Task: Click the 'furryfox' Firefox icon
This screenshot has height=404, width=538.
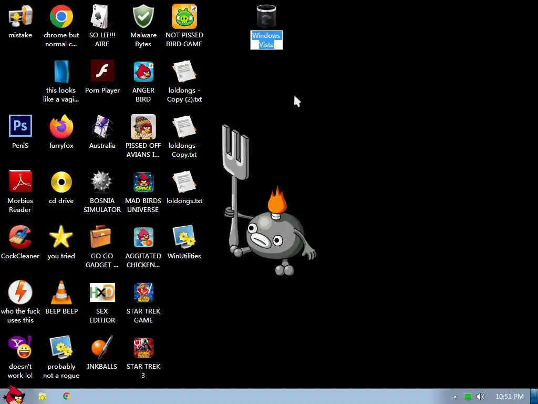Action: (x=61, y=126)
